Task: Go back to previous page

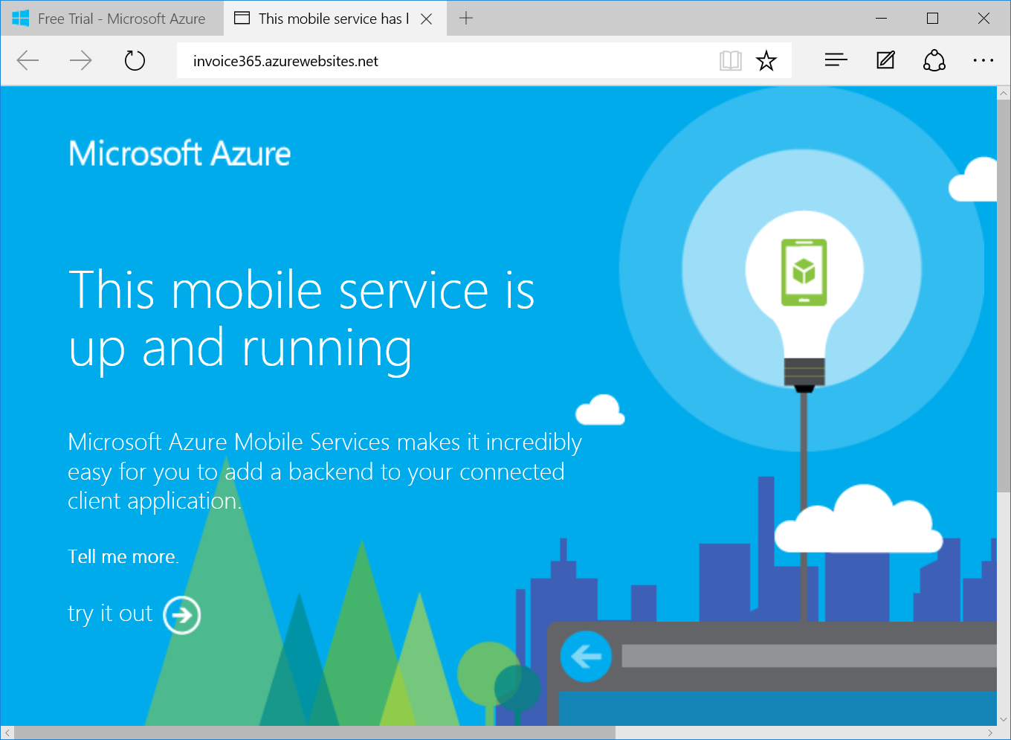Action: pyautogui.click(x=28, y=60)
